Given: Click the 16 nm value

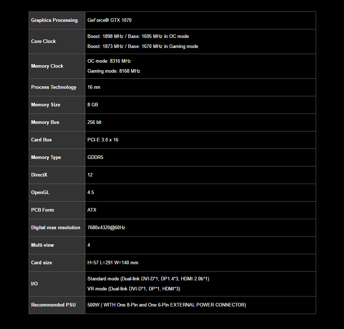Looking at the screenshot, I should 94,87.
